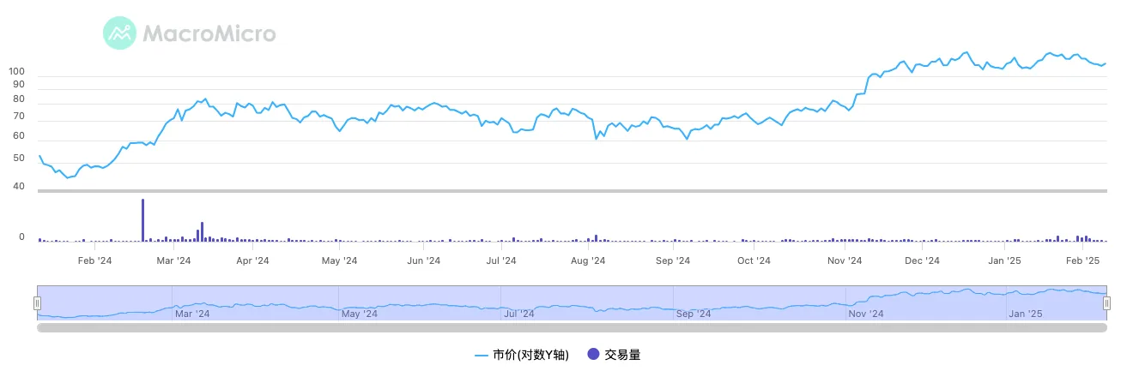
Task: Click the 80 y-axis value
Action: click(19, 99)
